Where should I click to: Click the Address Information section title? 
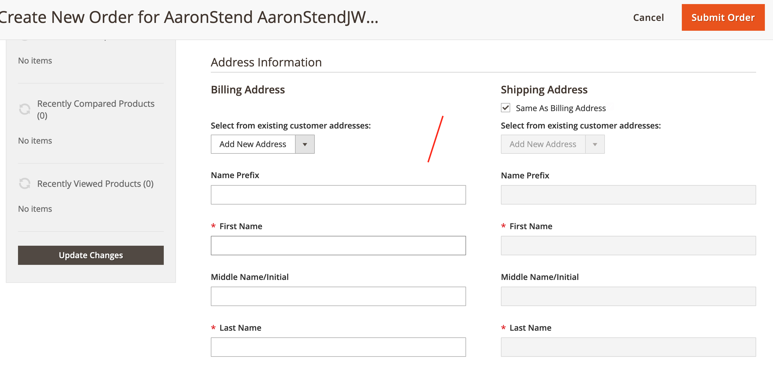(266, 62)
